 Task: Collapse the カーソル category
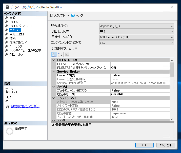pos(54,86)
